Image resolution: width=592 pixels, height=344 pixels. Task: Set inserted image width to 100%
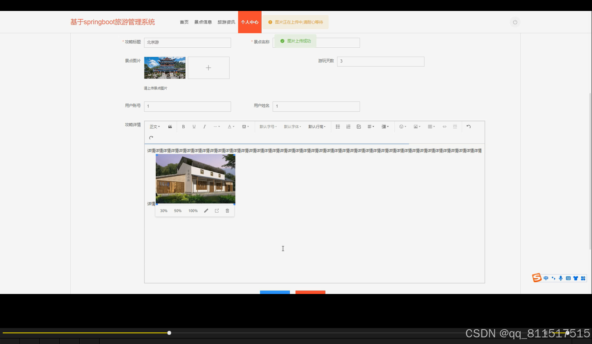tap(193, 211)
